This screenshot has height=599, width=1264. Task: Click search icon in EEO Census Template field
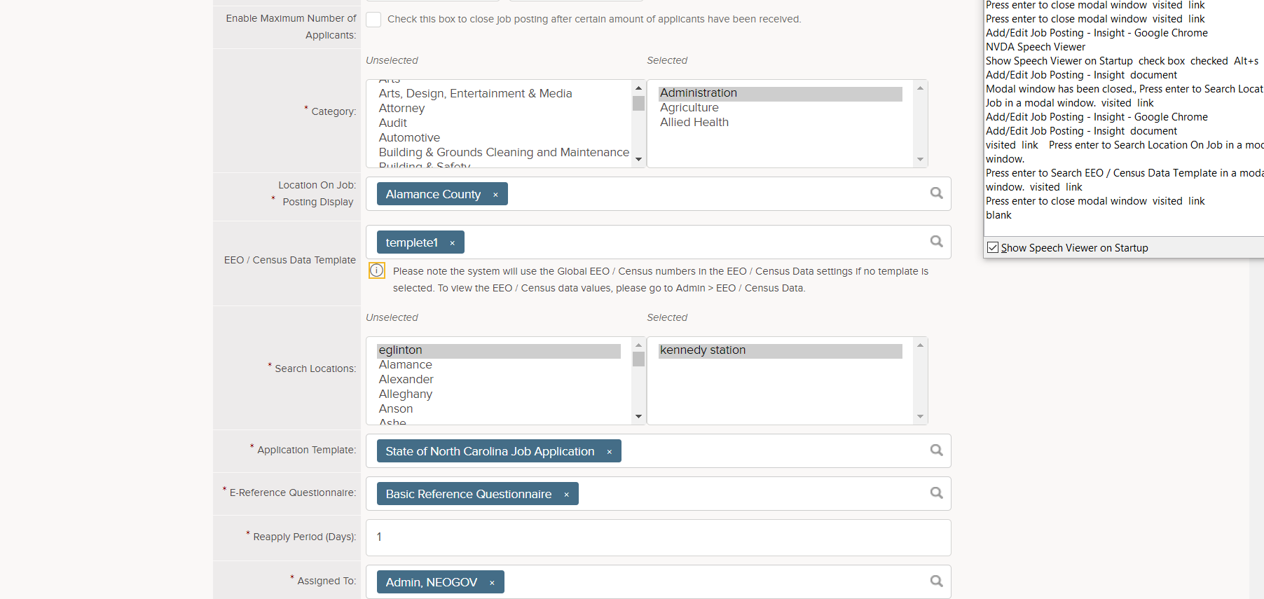click(x=936, y=242)
